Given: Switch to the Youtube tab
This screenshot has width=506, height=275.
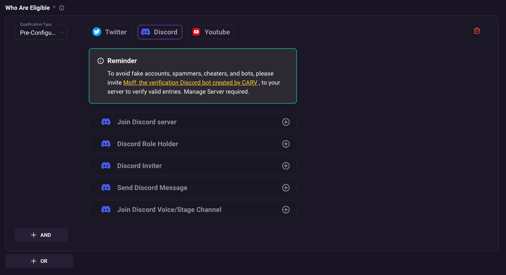Looking at the screenshot, I should pyautogui.click(x=211, y=32).
